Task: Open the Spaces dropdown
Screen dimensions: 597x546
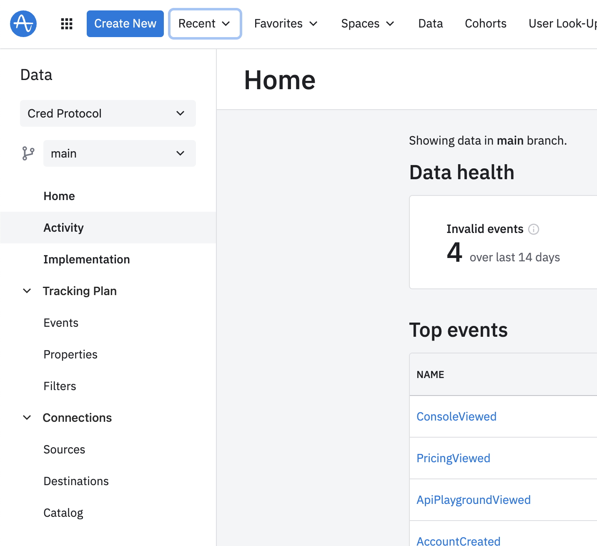Action: [x=368, y=24]
